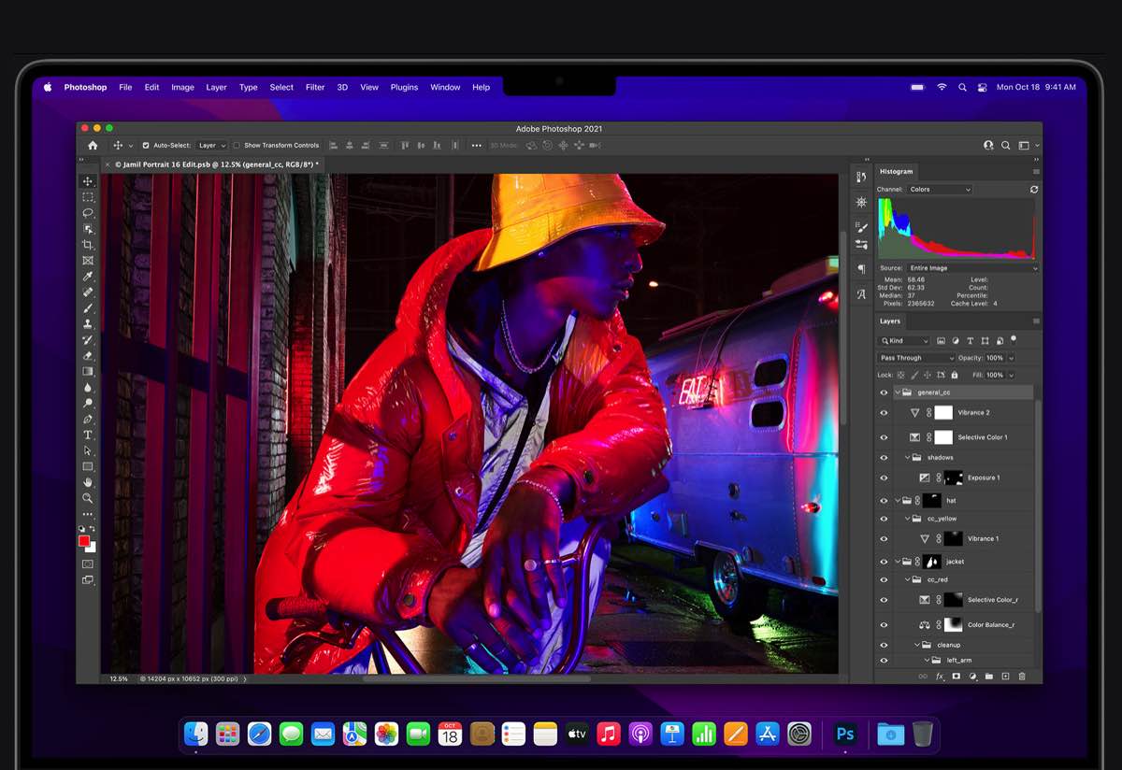
Task: Open Photoshop from the Dock
Action: pyautogui.click(x=845, y=734)
